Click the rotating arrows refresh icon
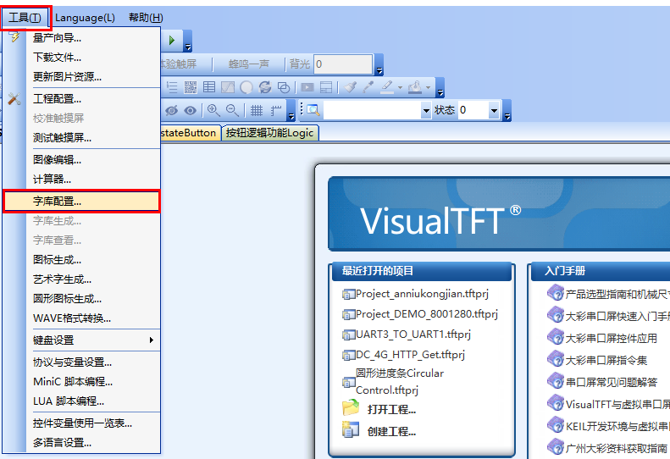 [x=265, y=87]
